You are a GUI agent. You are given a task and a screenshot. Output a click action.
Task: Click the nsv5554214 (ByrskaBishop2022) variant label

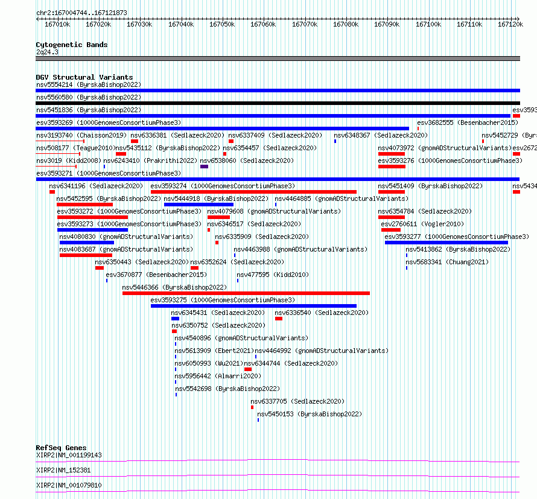click(x=88, y=84)
